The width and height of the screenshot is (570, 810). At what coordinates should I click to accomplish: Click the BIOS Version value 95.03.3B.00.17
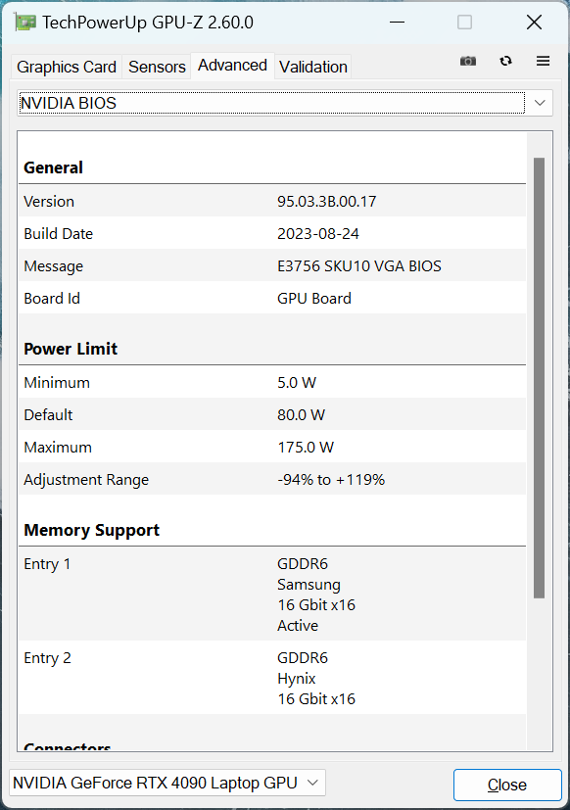tap(334, 201)
